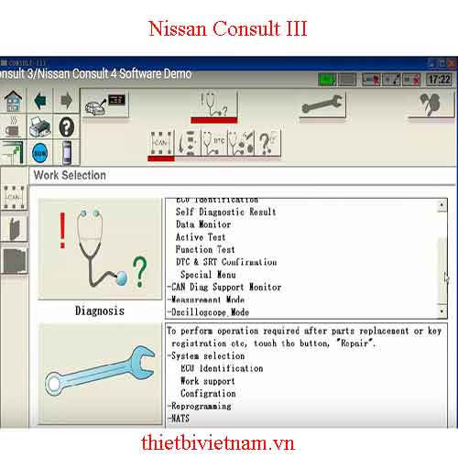Viewport: 458px width, 458px height.
Task: Click 'Function Test' in the list
Action: (205, 249)
